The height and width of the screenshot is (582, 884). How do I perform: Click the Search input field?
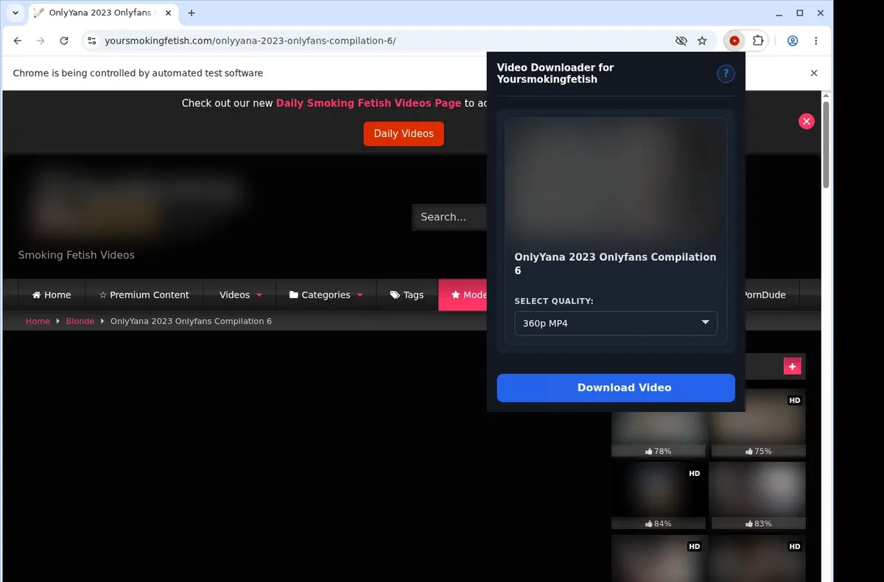[x=449, y=217]
